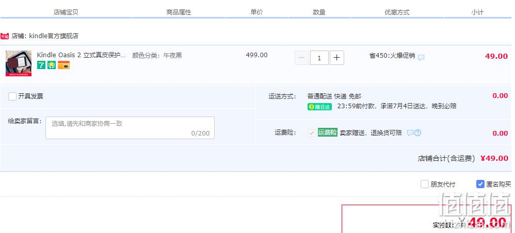515x233 pixels.
Task: Click the 颜色分类：午夜黑 attribute text
Action: [157, 56]
